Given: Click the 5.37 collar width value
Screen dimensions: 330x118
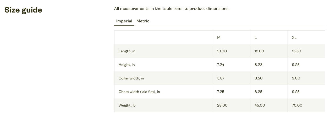Looking at the screenshot, I should point(221,78).
